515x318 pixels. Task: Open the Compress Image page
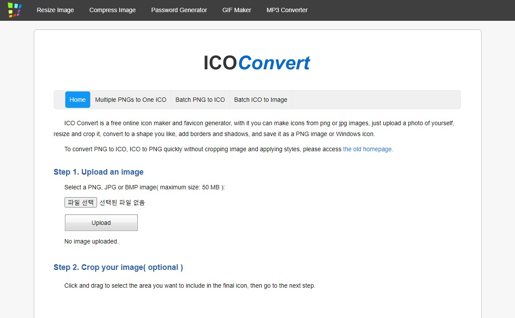pyautogui.click(x=112, y=10)
